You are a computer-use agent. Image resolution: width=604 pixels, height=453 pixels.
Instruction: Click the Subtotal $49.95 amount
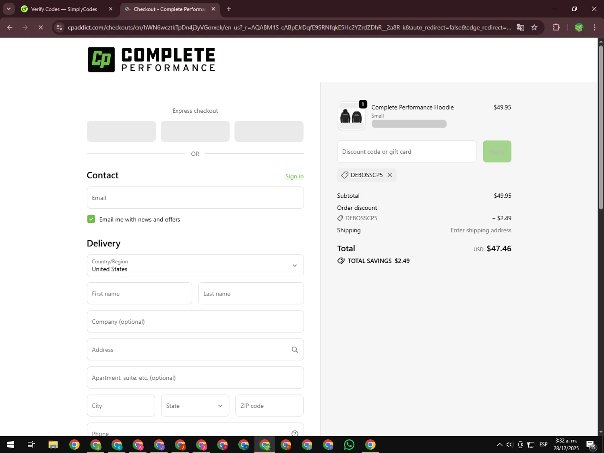[503, 196]
